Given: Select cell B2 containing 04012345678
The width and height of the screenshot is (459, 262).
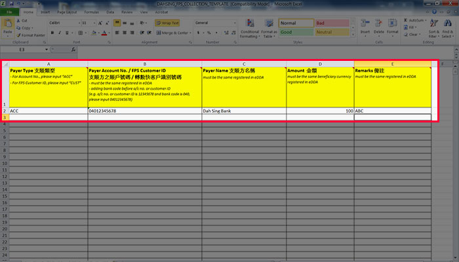Looking at the screenshot, I should pos(144,111).
